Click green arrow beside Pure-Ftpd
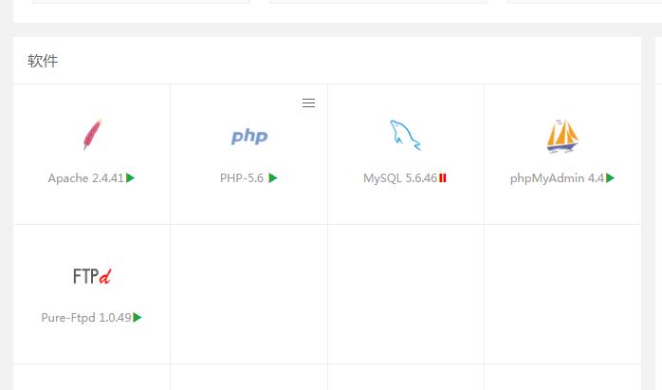662x390 pixels. [x=138, y=317]
